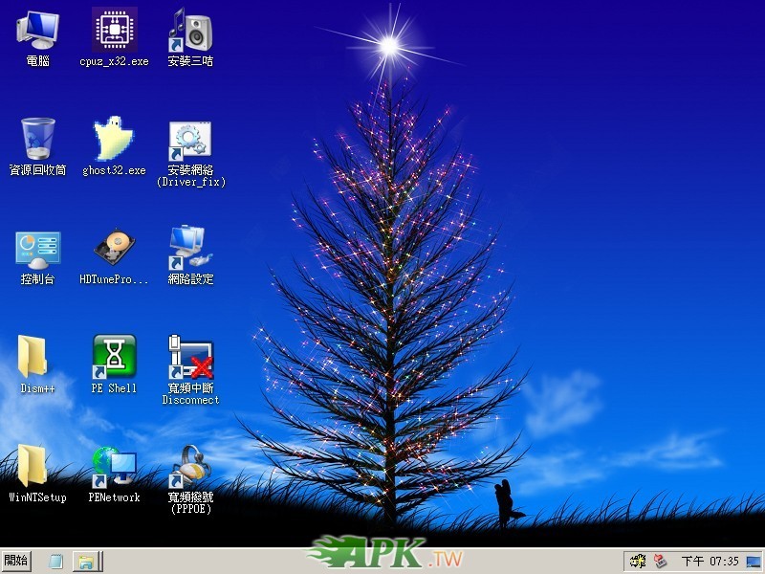Viewport: 765px width, 574px height.
Task: Click the PENetwork label text
Action: [114, 497]
